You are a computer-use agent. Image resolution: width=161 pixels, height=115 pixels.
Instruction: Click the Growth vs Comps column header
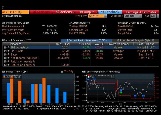(x=118, y=44)
